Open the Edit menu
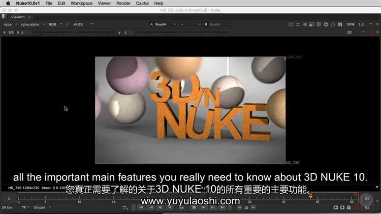The width and height of the screenshot is (381, 214). coord(61,3)
